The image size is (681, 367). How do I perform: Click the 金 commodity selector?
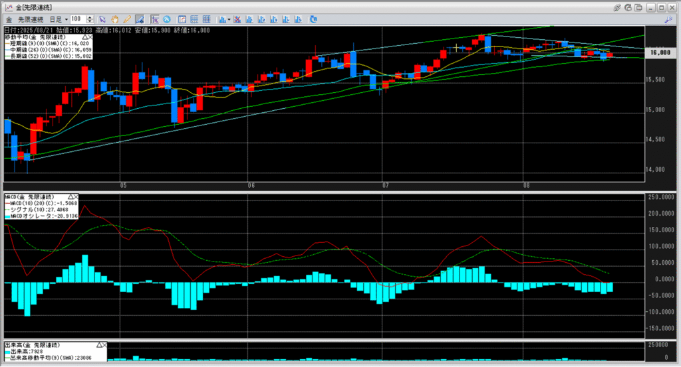pos(9,19)
